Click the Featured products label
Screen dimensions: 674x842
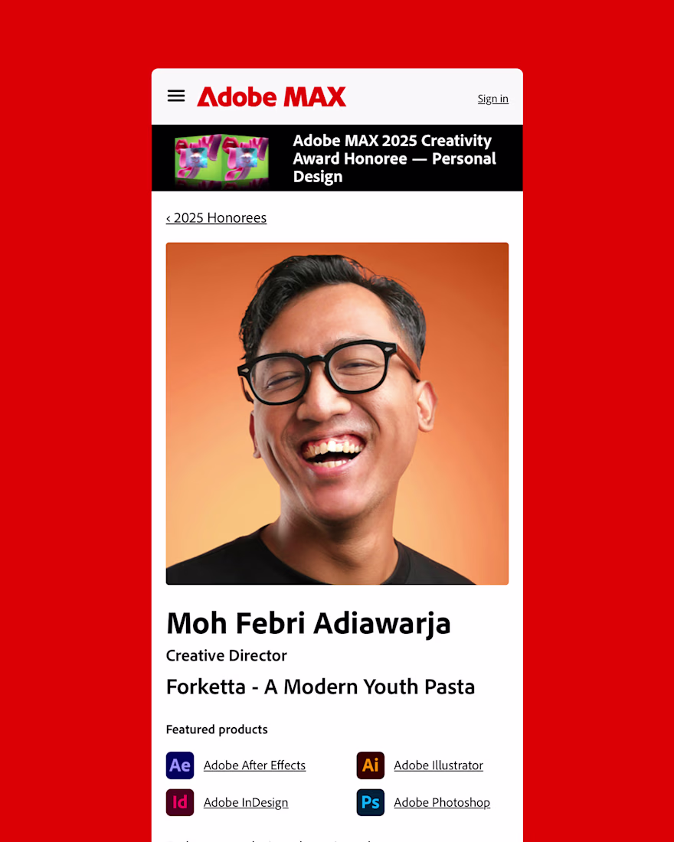[217, 729]
